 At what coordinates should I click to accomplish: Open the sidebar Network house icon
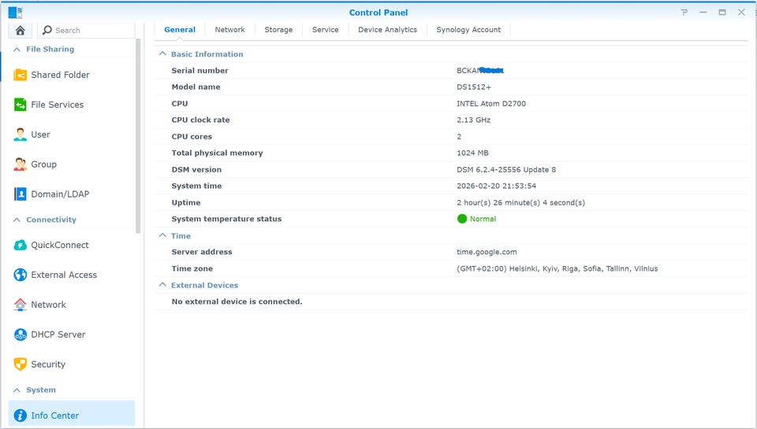tap(21, 305)
